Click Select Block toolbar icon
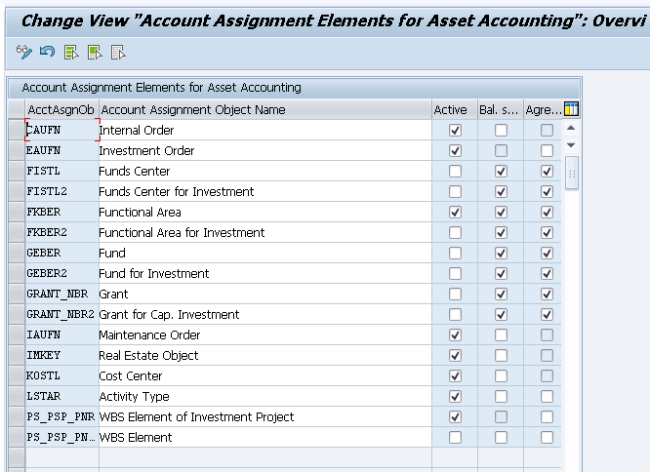 point(95,53)
